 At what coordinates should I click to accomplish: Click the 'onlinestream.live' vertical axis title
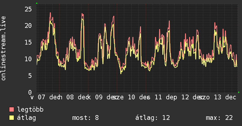[x=3, y=48]
